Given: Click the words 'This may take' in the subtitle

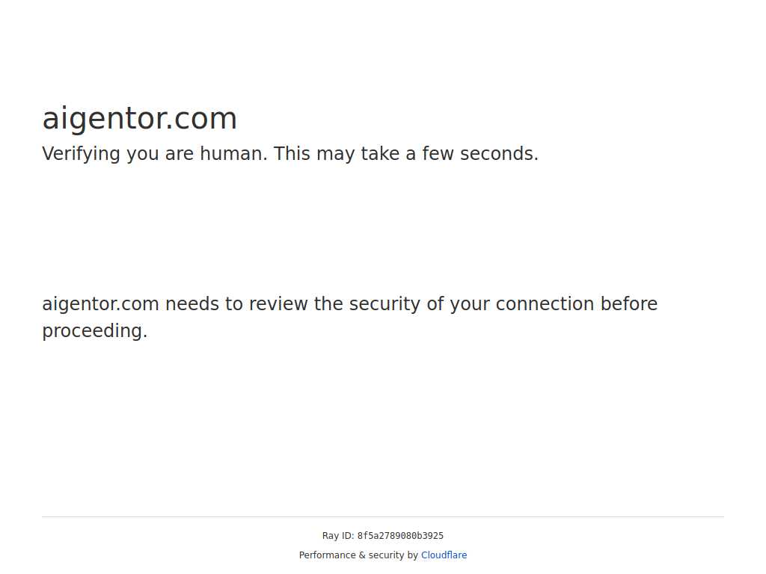Looking at the screenshot, I should click(x=337, y=154).
